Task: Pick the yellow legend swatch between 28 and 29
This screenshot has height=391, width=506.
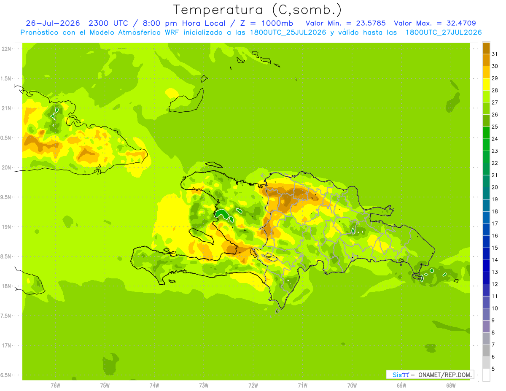Action: pos(486,84)
